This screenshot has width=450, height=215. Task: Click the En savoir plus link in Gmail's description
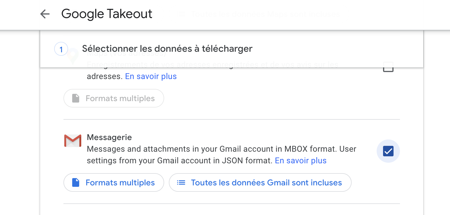[x=301, y=160]
